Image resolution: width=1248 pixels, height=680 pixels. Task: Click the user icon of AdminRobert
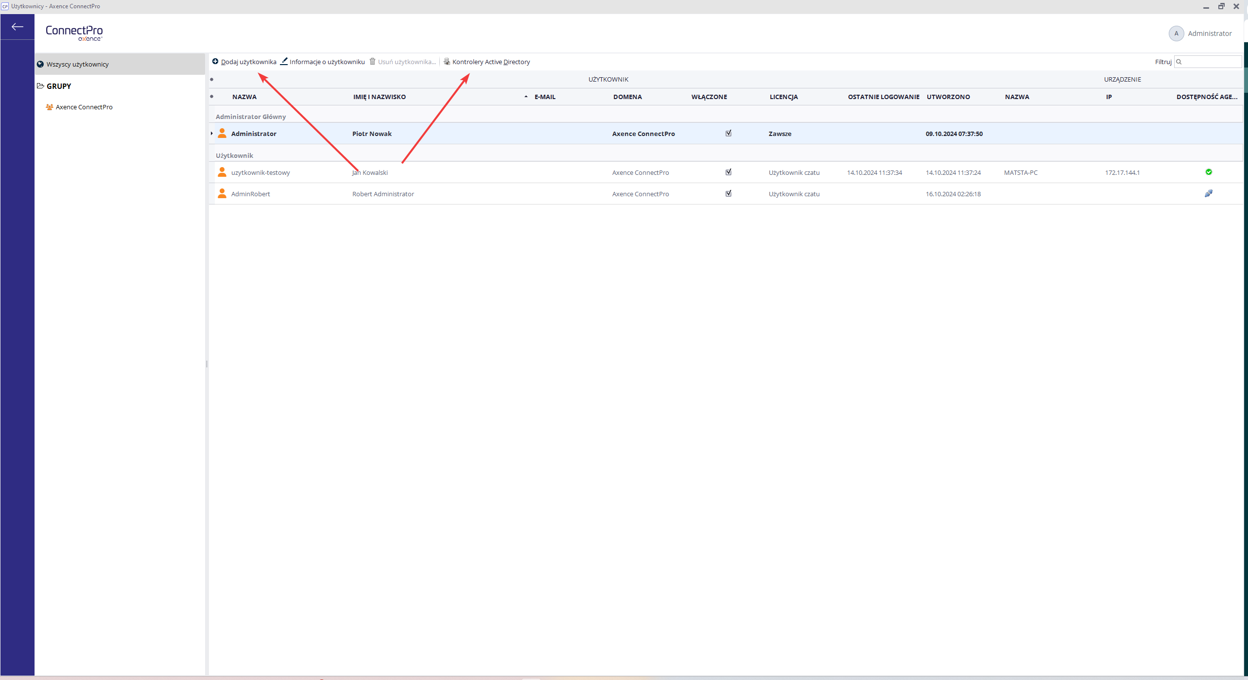[x=222, y=193]
